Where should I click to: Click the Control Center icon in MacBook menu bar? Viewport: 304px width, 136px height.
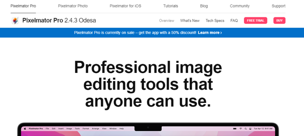click(x=250, y=129)
